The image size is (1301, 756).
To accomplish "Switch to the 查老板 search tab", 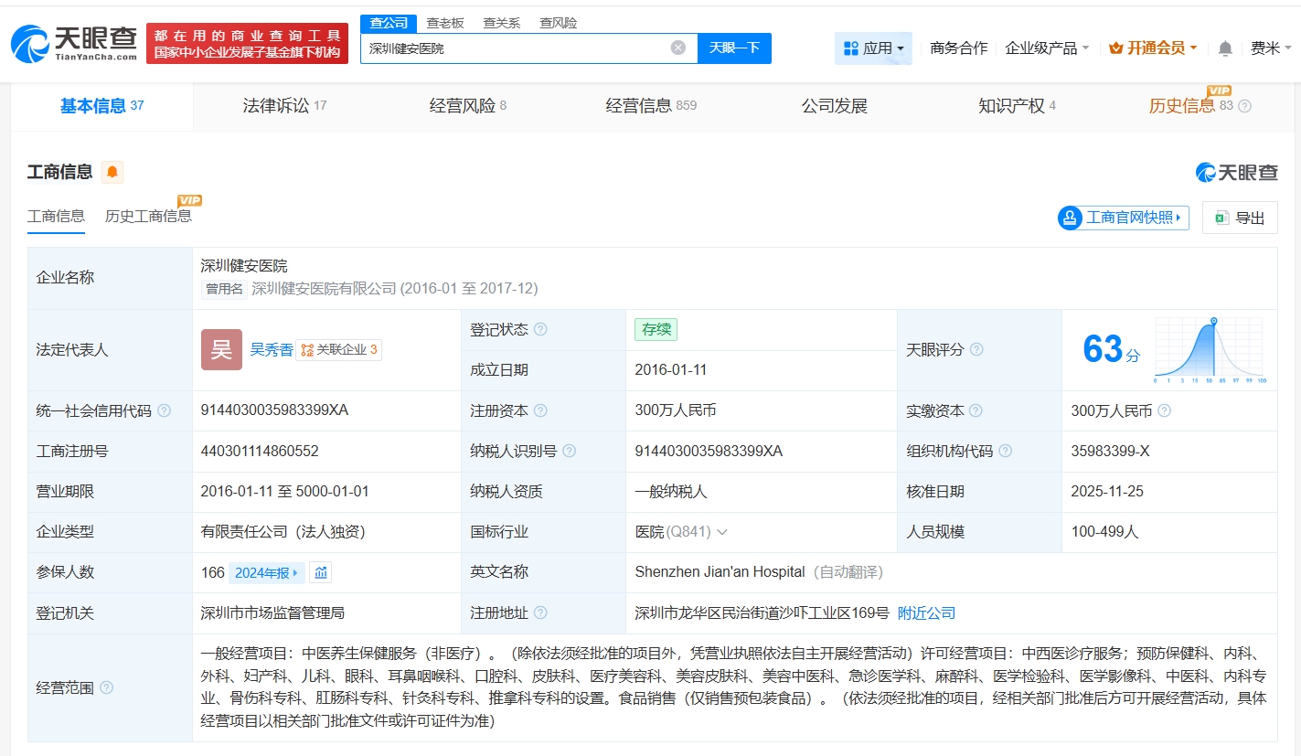I will [x=445, y=23].
